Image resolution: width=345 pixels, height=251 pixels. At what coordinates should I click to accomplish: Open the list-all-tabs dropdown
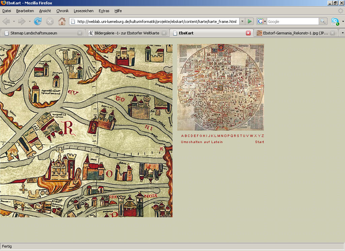pos(342,33)
